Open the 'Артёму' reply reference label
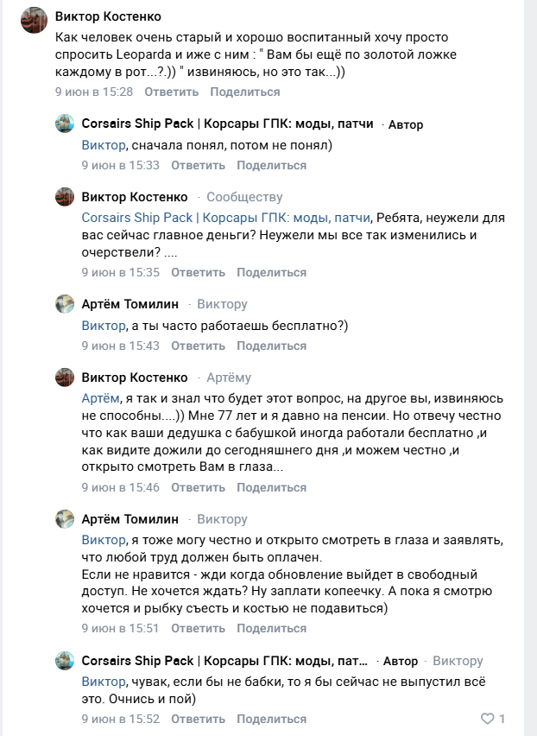 pos(229,378)
